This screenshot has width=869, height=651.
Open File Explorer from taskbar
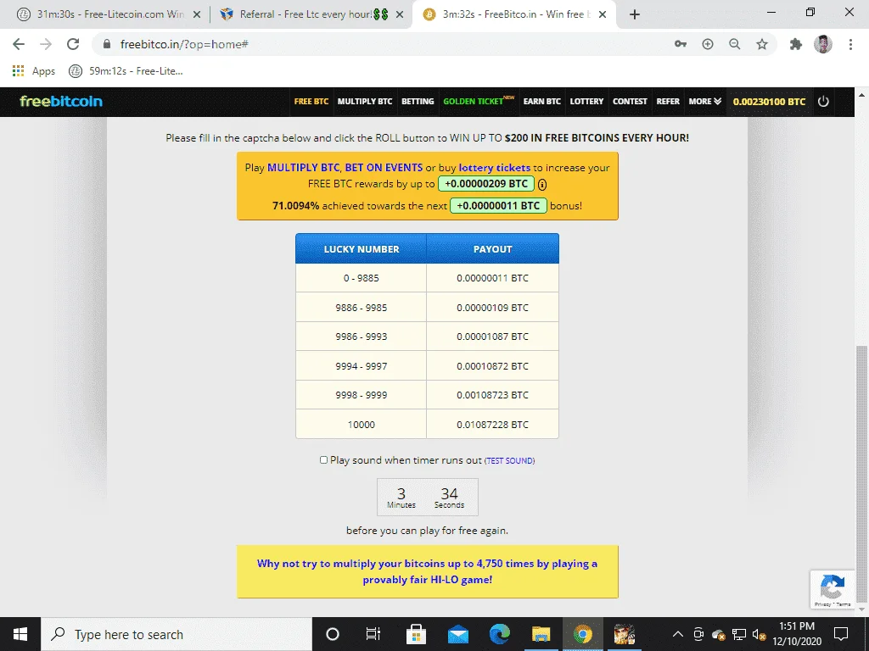click(541, 634)
